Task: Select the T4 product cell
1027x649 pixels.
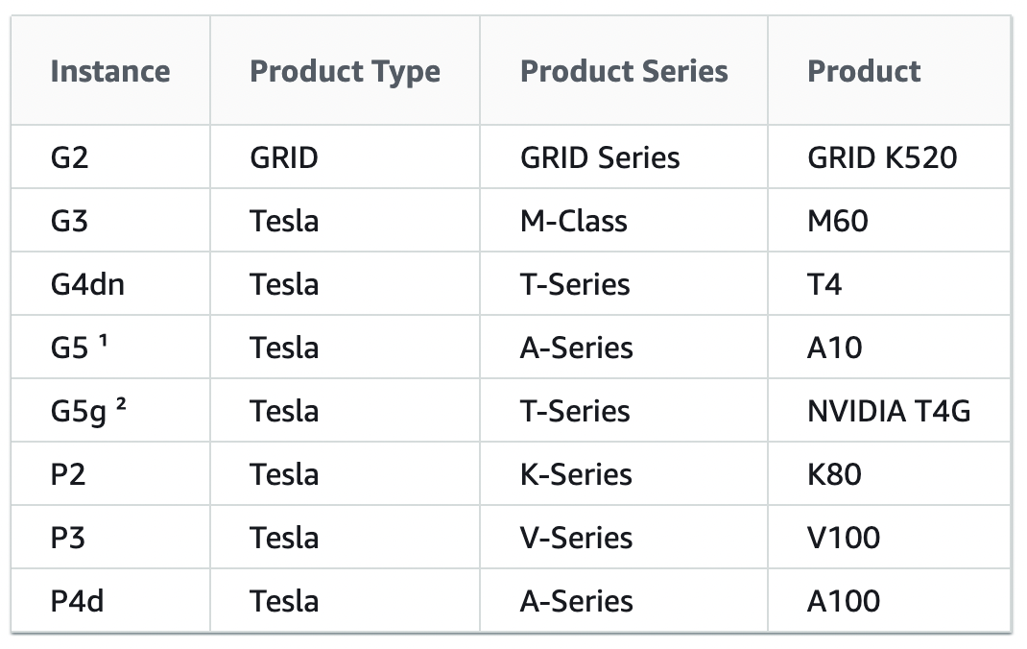Action: 824,284
